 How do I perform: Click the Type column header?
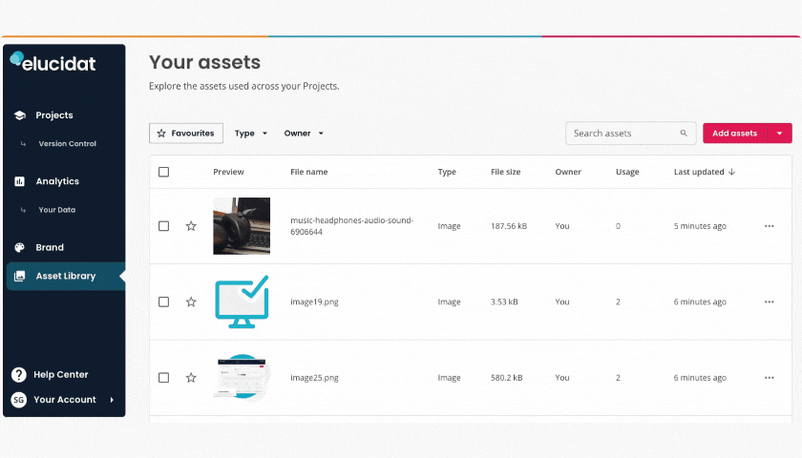click(x=447, y=172)
